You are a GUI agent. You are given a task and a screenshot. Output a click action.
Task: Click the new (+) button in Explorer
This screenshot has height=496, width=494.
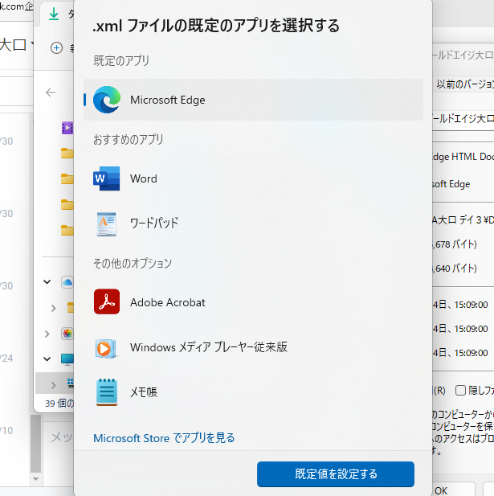(x=56, y=47)
